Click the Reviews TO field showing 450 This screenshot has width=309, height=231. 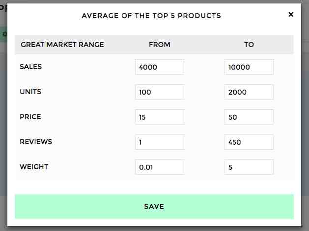pos(249,142)
